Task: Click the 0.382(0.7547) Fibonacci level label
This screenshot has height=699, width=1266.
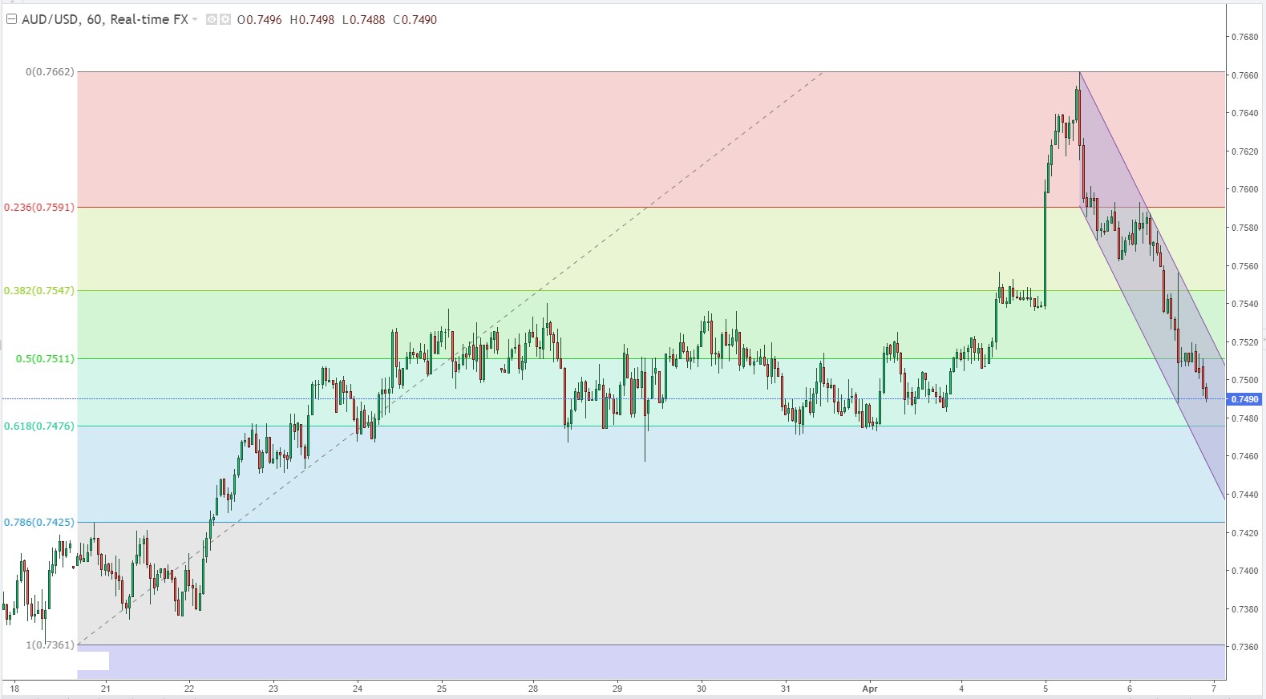Action: click(x=39, y=290)
